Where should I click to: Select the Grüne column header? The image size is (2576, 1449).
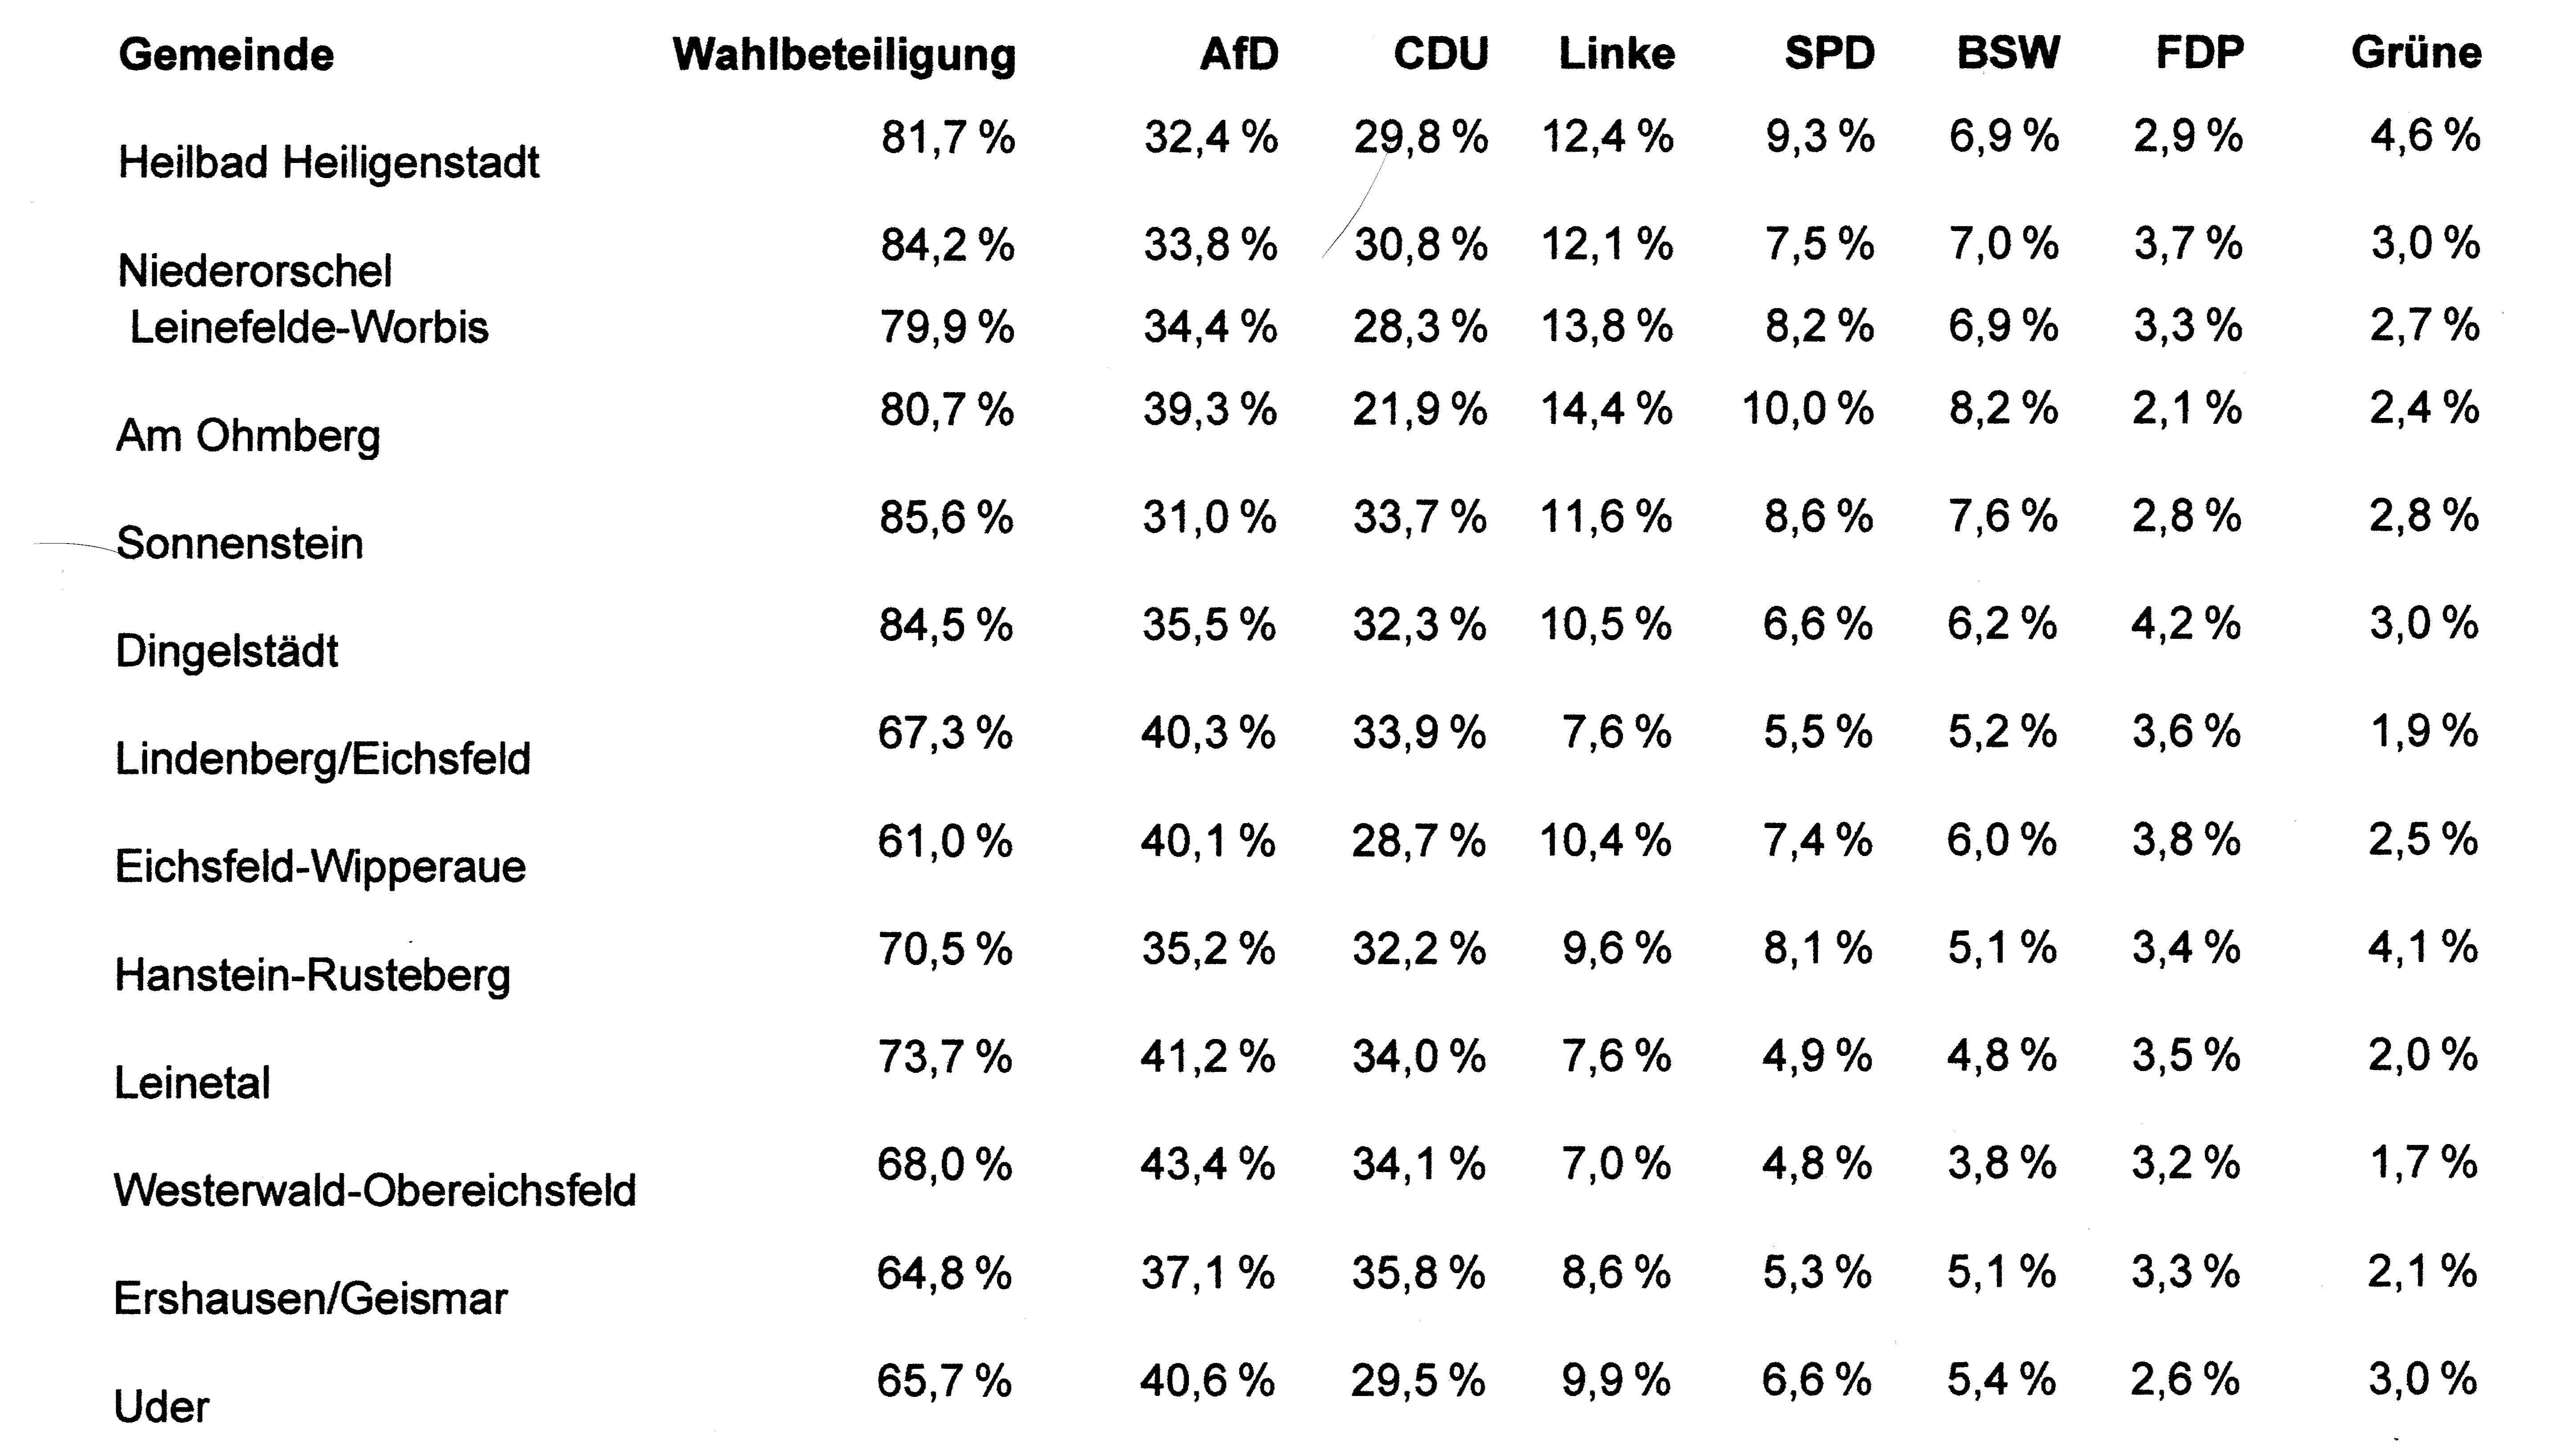[2416, 54]
